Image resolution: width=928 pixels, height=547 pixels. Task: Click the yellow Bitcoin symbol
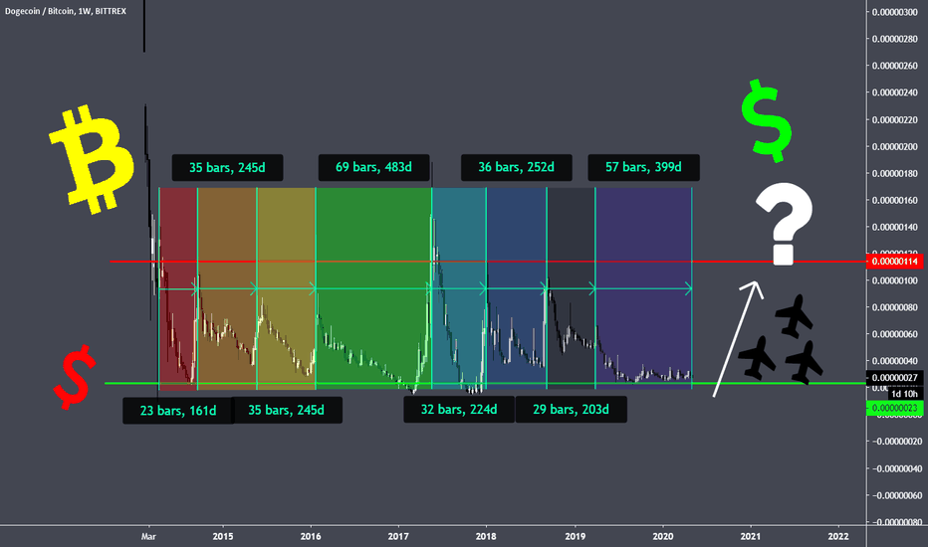pos(92,158)
